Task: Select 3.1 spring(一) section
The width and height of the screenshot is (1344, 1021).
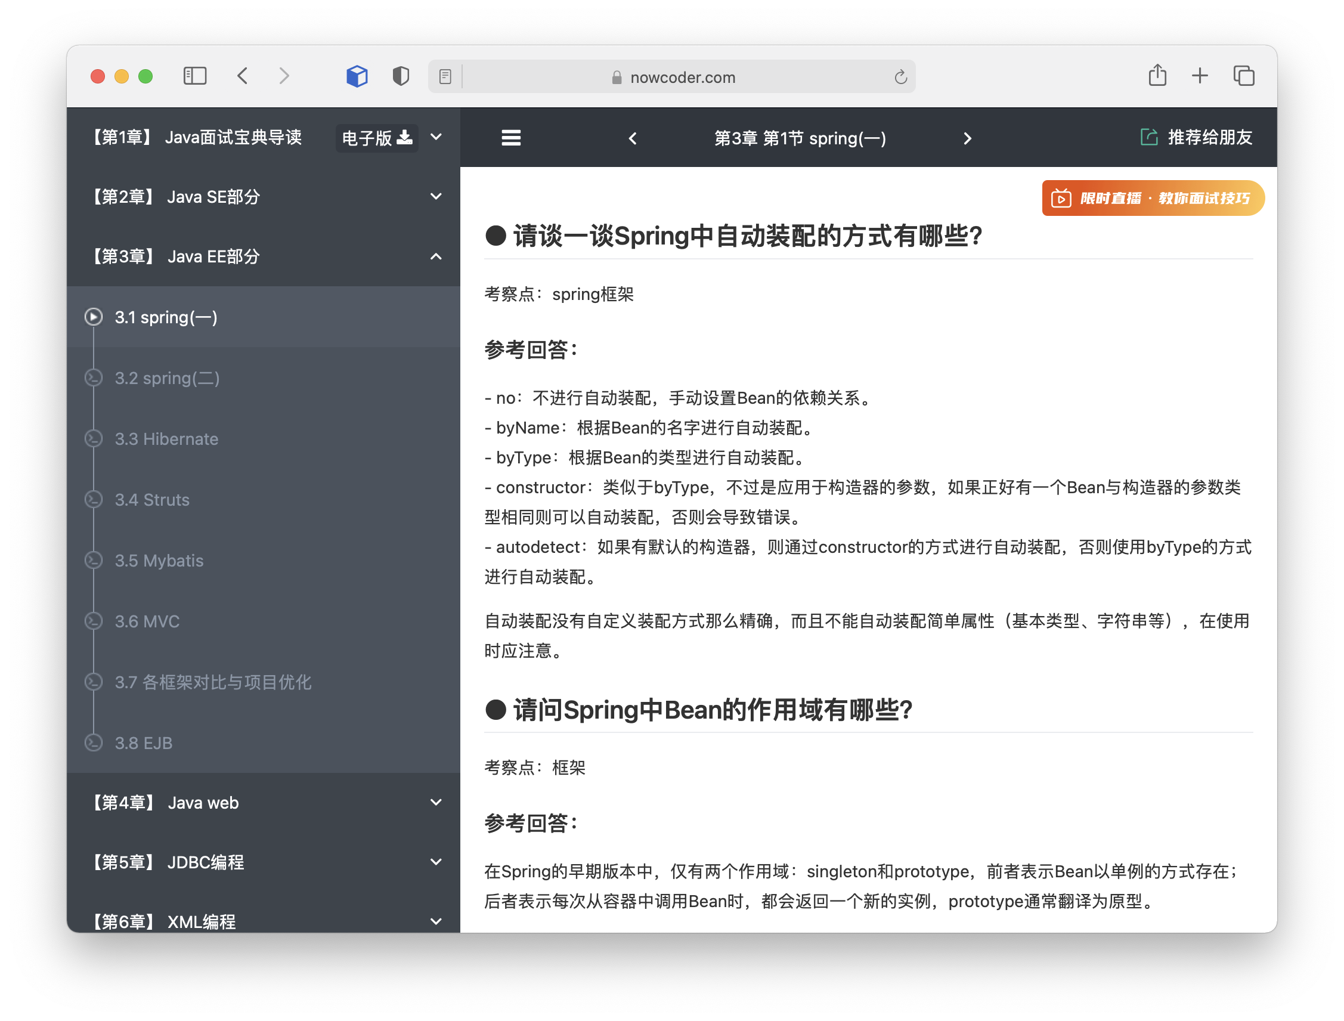Action: [x=264, y=317]
